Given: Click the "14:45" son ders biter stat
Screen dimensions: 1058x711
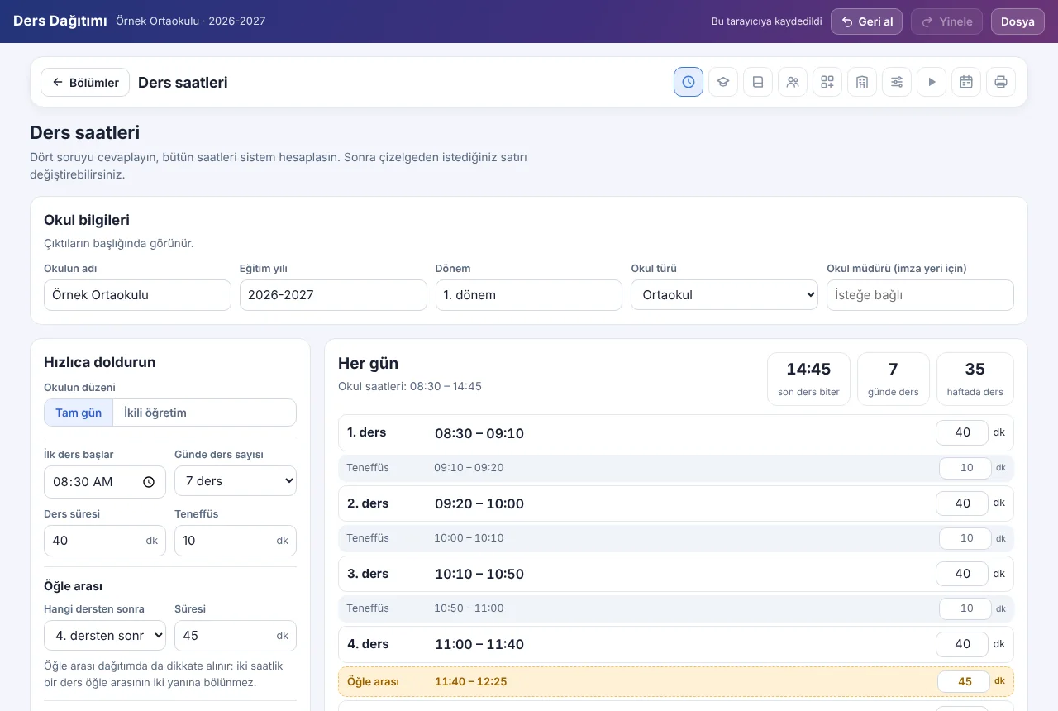Looking at the screenshot, I should 808,379.
